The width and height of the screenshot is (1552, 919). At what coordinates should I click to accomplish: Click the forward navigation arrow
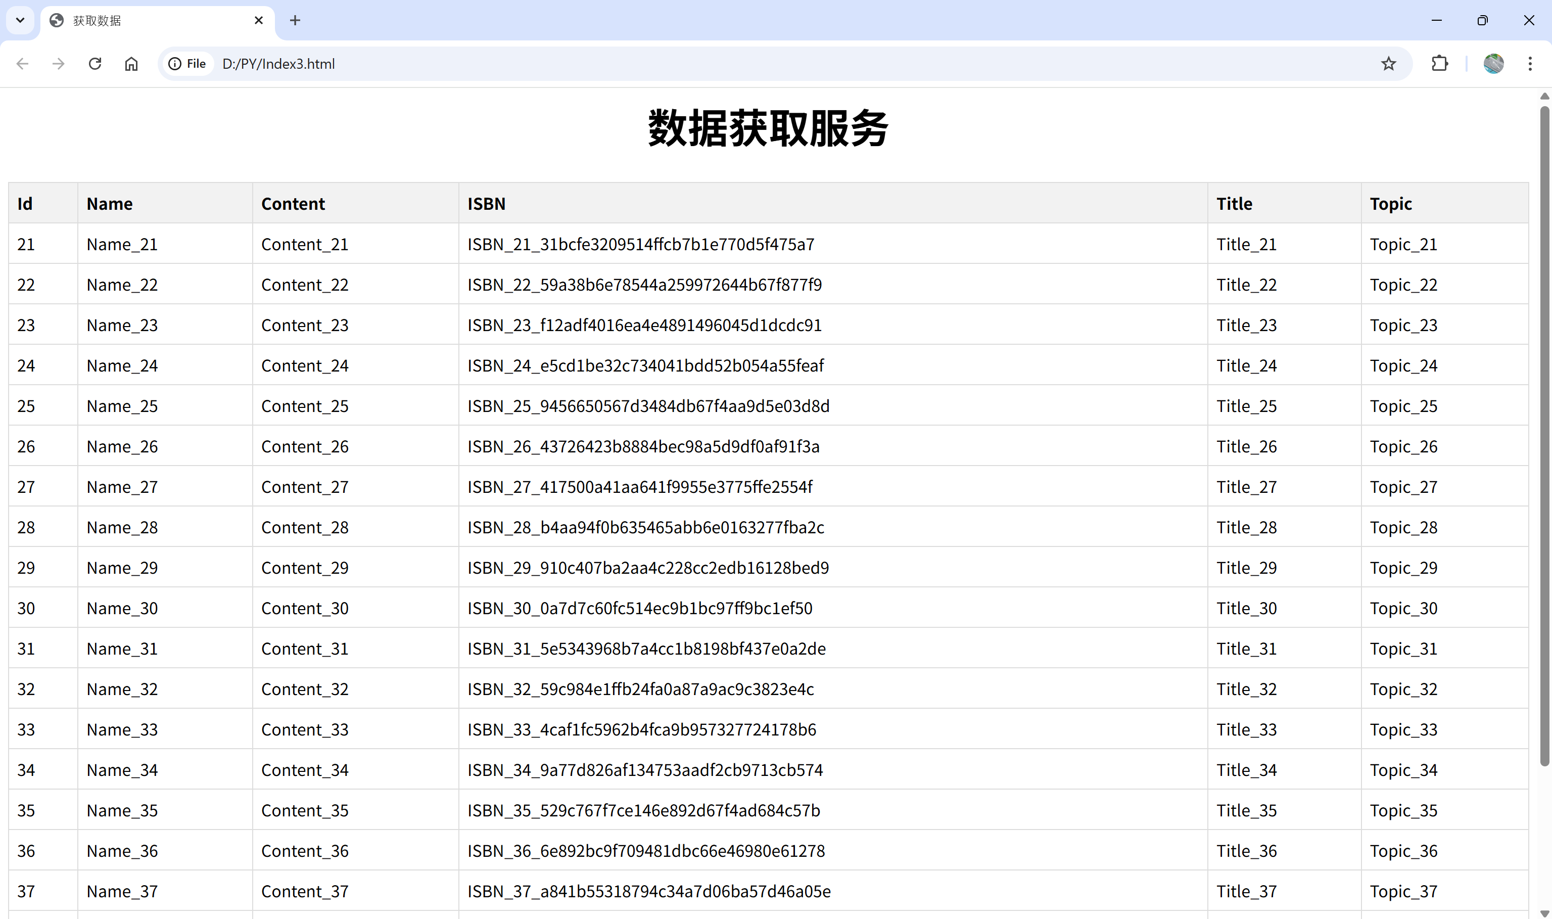(58, 64)
